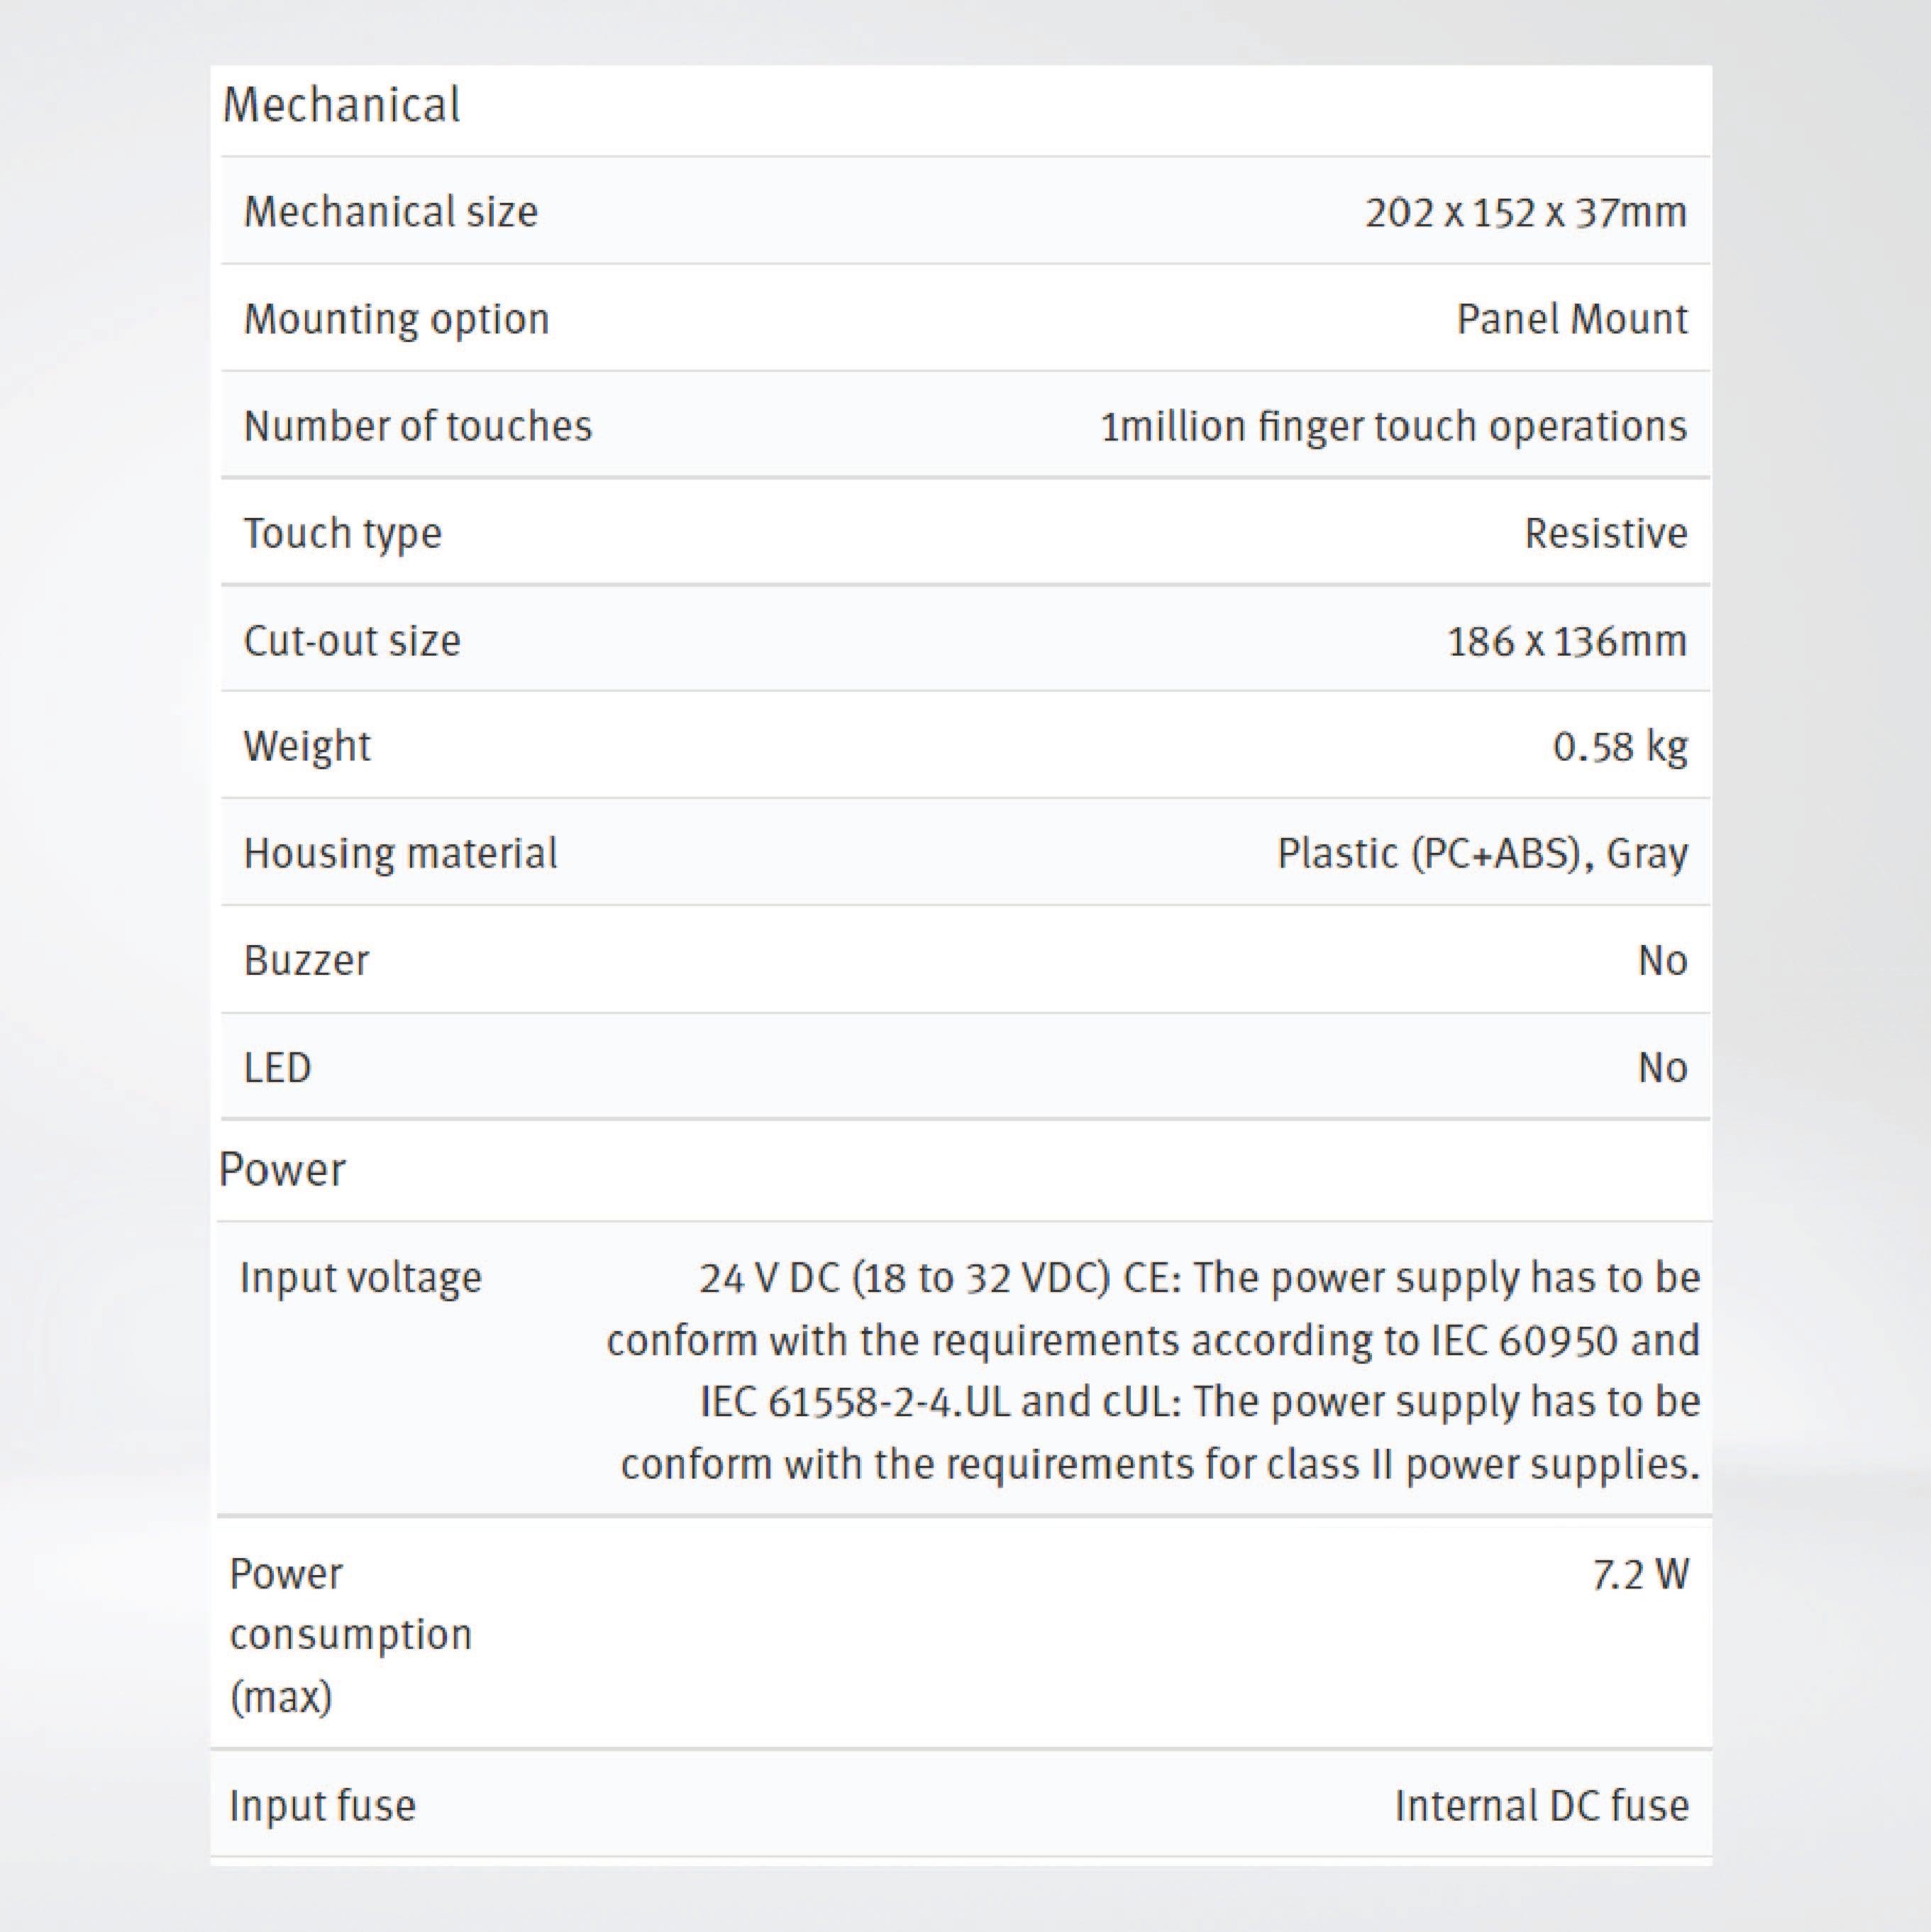This screenshot has width=1931, height=1932.
Task: Click the 0.58 kg weight value
Action: [x=1619, y=746]
